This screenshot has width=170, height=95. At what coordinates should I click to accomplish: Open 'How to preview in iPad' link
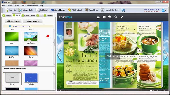tap(152, 9)
